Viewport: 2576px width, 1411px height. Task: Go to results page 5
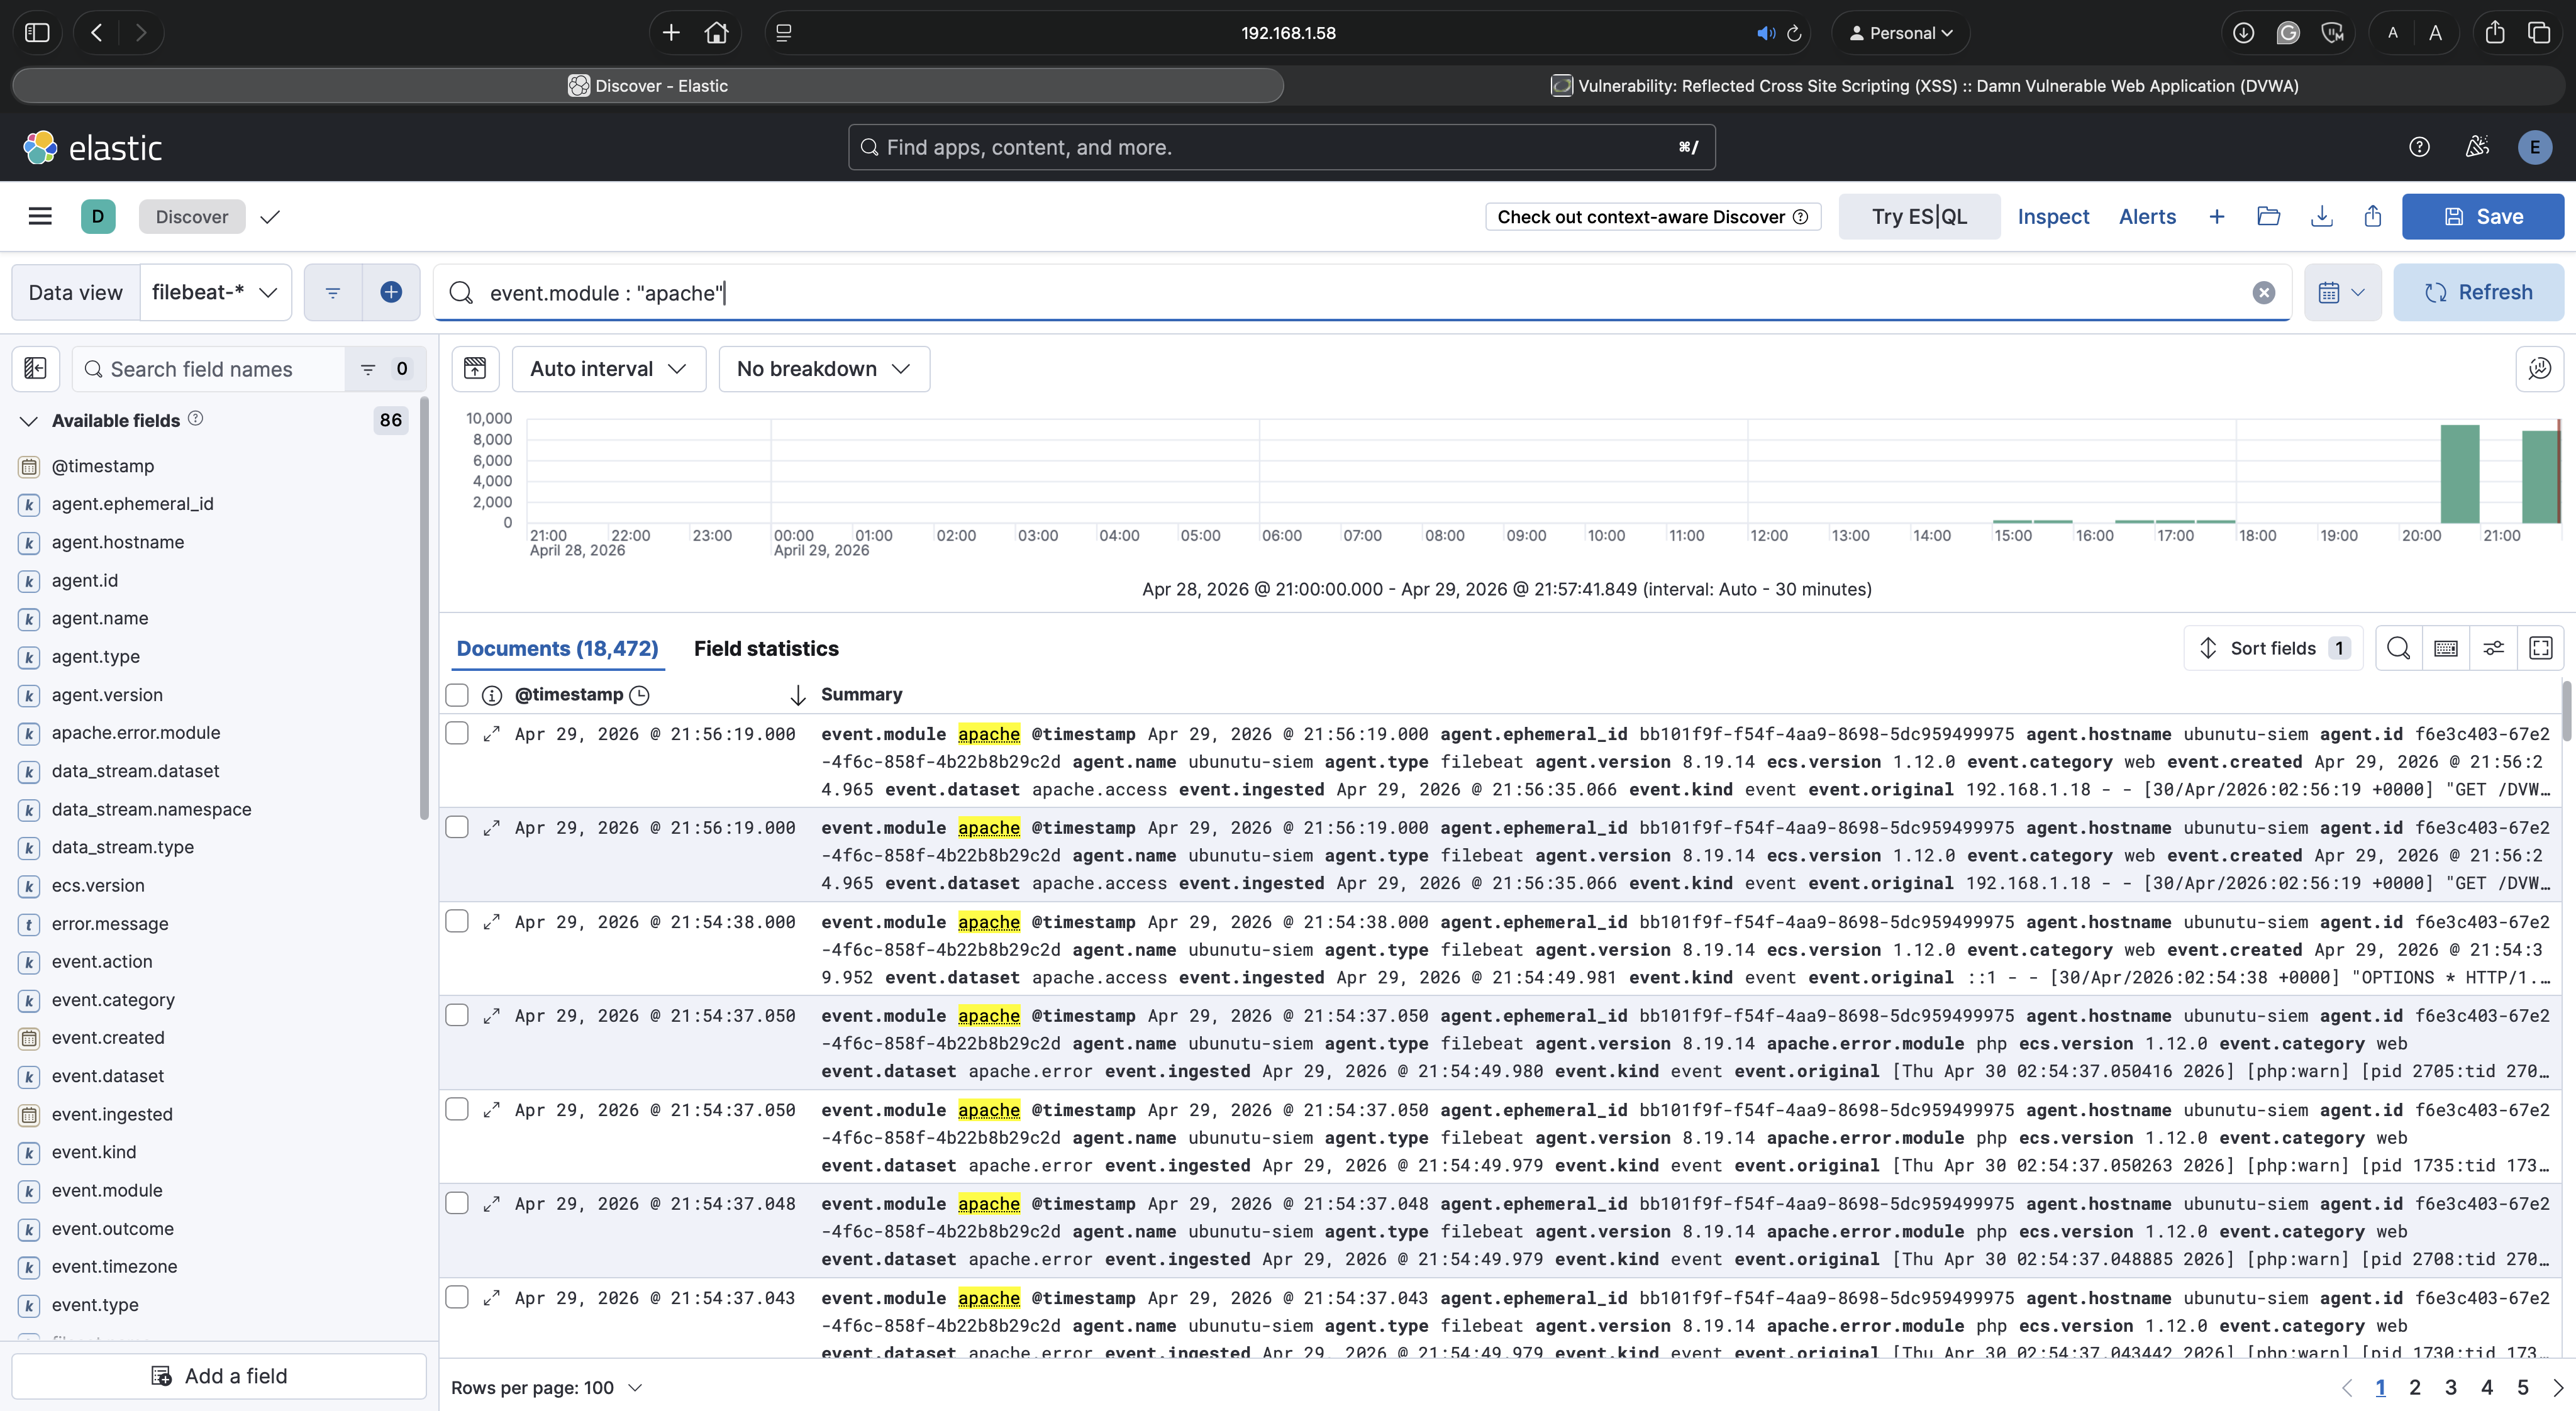pos(2523,1387)
